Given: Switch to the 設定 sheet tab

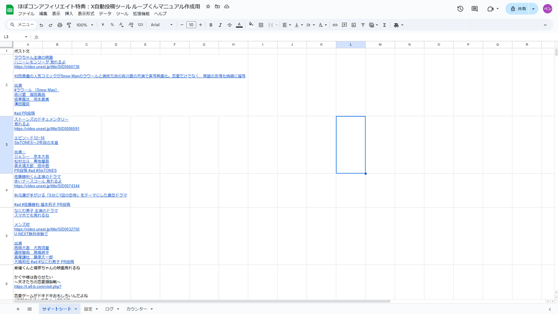Looking at the screenshot, I should tap(91, 309).
